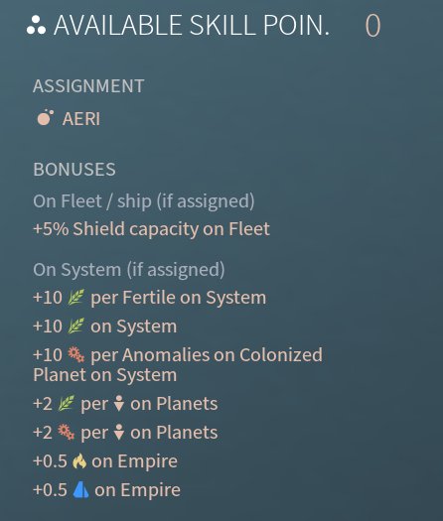This screenshot has width=443, height=521.
Task: Click the skill points three-dot icon
Action: pos(36,26)
